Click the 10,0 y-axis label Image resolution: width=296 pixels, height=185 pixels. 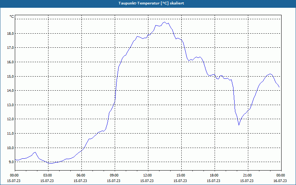(11, 148)
